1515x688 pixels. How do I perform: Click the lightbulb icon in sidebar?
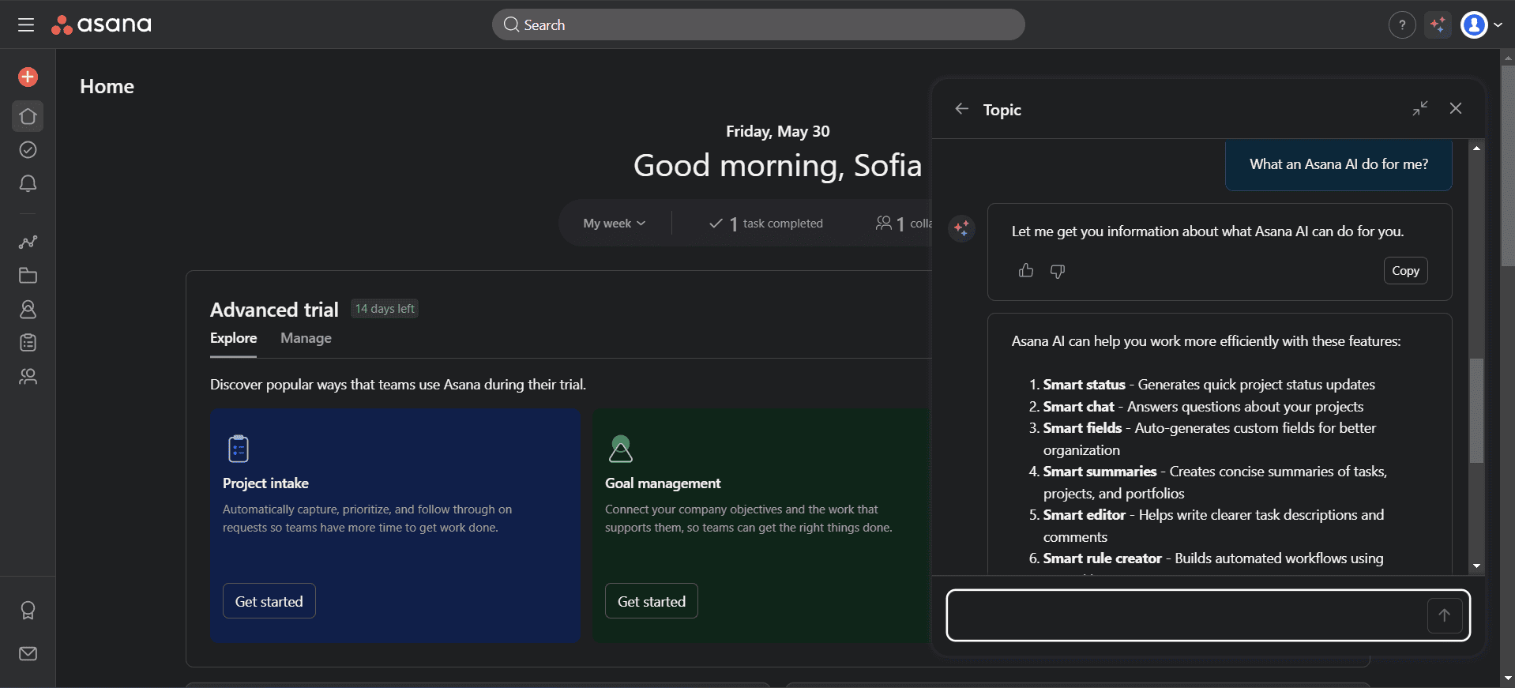[28, 611]
